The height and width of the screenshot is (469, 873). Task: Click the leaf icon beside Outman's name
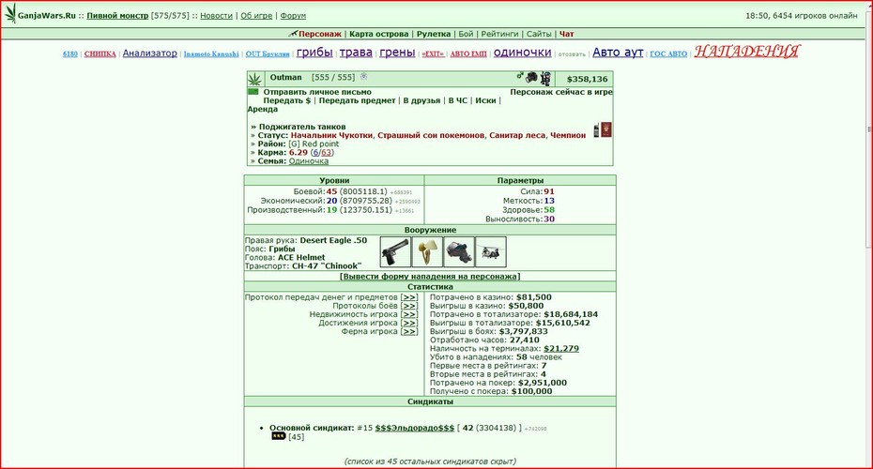[255, 79]
